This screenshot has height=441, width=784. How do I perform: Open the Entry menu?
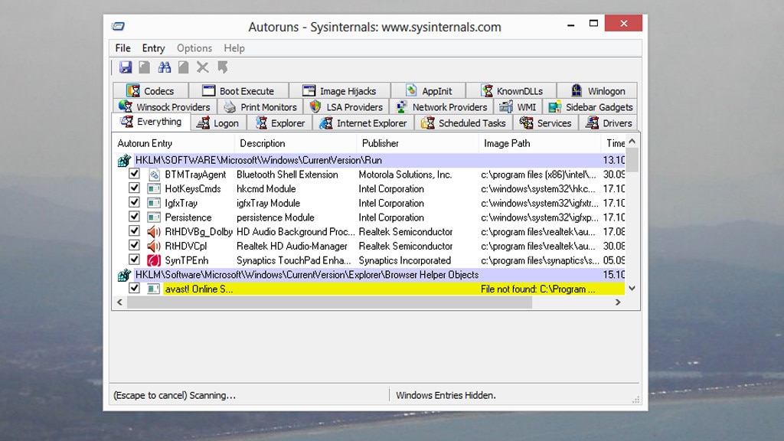153,47
